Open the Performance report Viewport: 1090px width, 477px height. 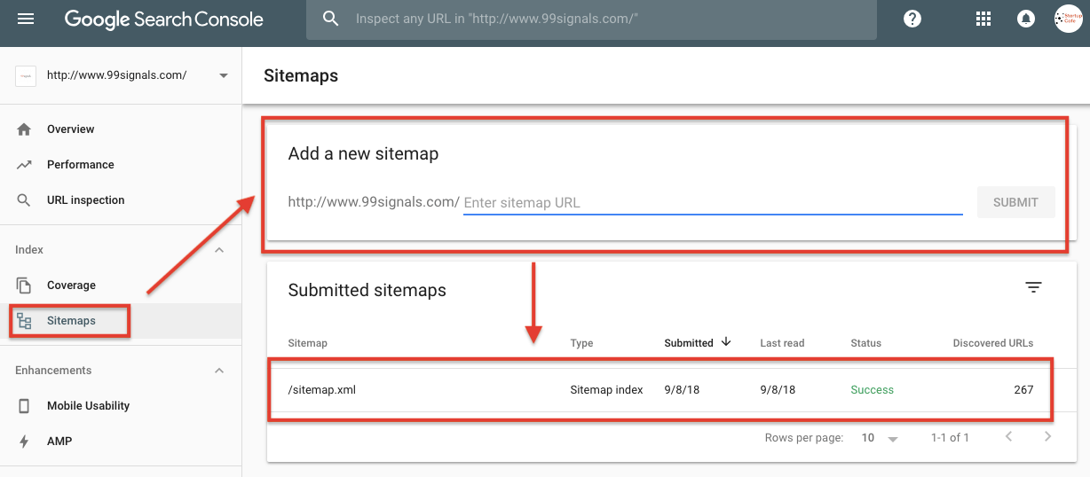point(80,165)
